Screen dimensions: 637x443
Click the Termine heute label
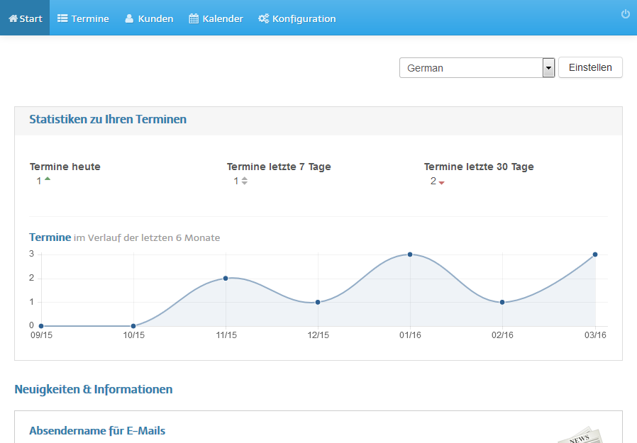pyautogui.click(x=65, y=167)
